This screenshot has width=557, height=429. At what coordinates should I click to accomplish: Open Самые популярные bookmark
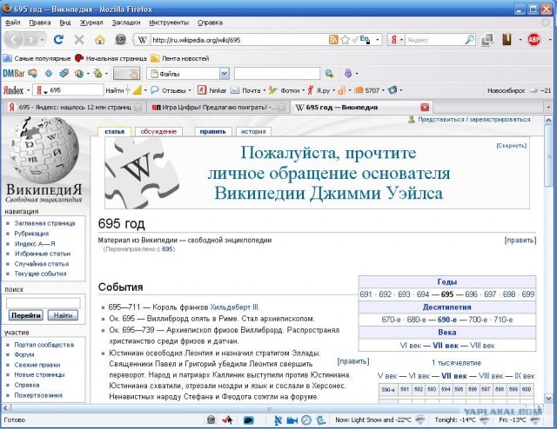pyautogui.click(x=37, y=58)
